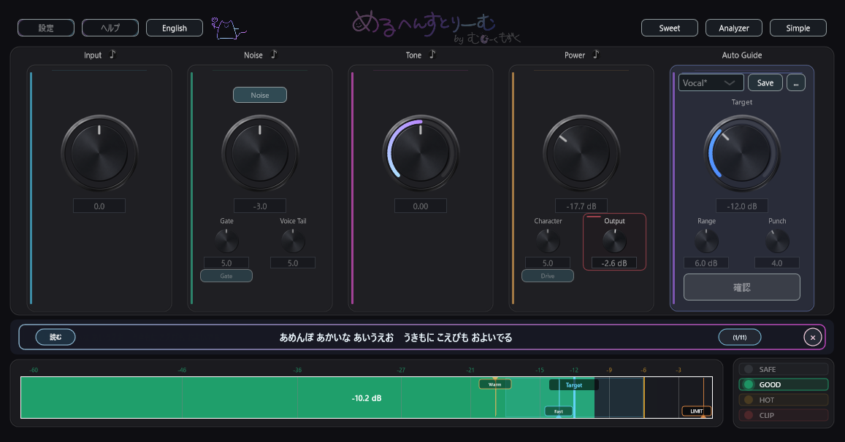This screenshot has width=845, height=442.
Task: Click the GOOD status indicator
Action: click(783, 384)
